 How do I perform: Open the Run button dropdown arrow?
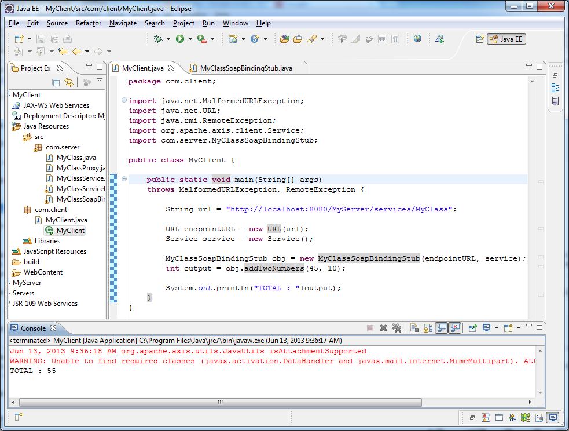coord(191,39)
